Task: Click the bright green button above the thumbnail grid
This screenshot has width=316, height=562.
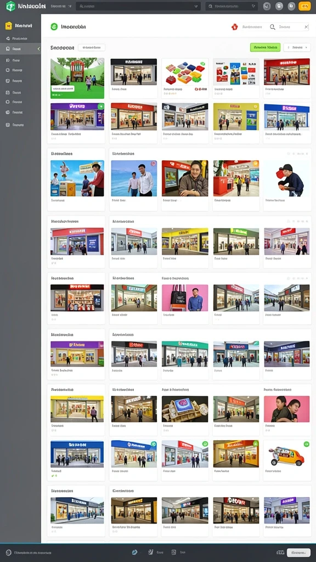Action: click(x=265, y=47)
